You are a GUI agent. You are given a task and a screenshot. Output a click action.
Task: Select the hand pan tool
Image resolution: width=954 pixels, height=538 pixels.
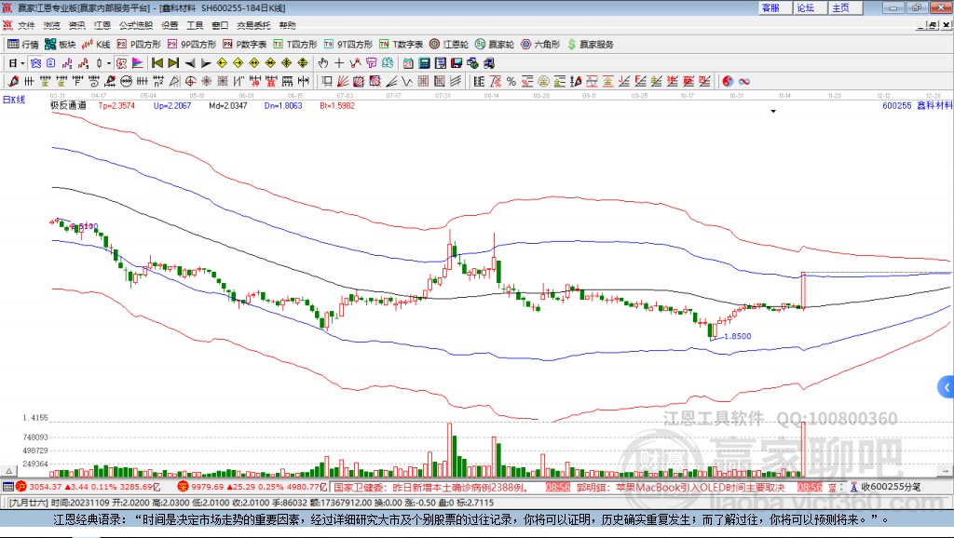(x=322, y=63)
